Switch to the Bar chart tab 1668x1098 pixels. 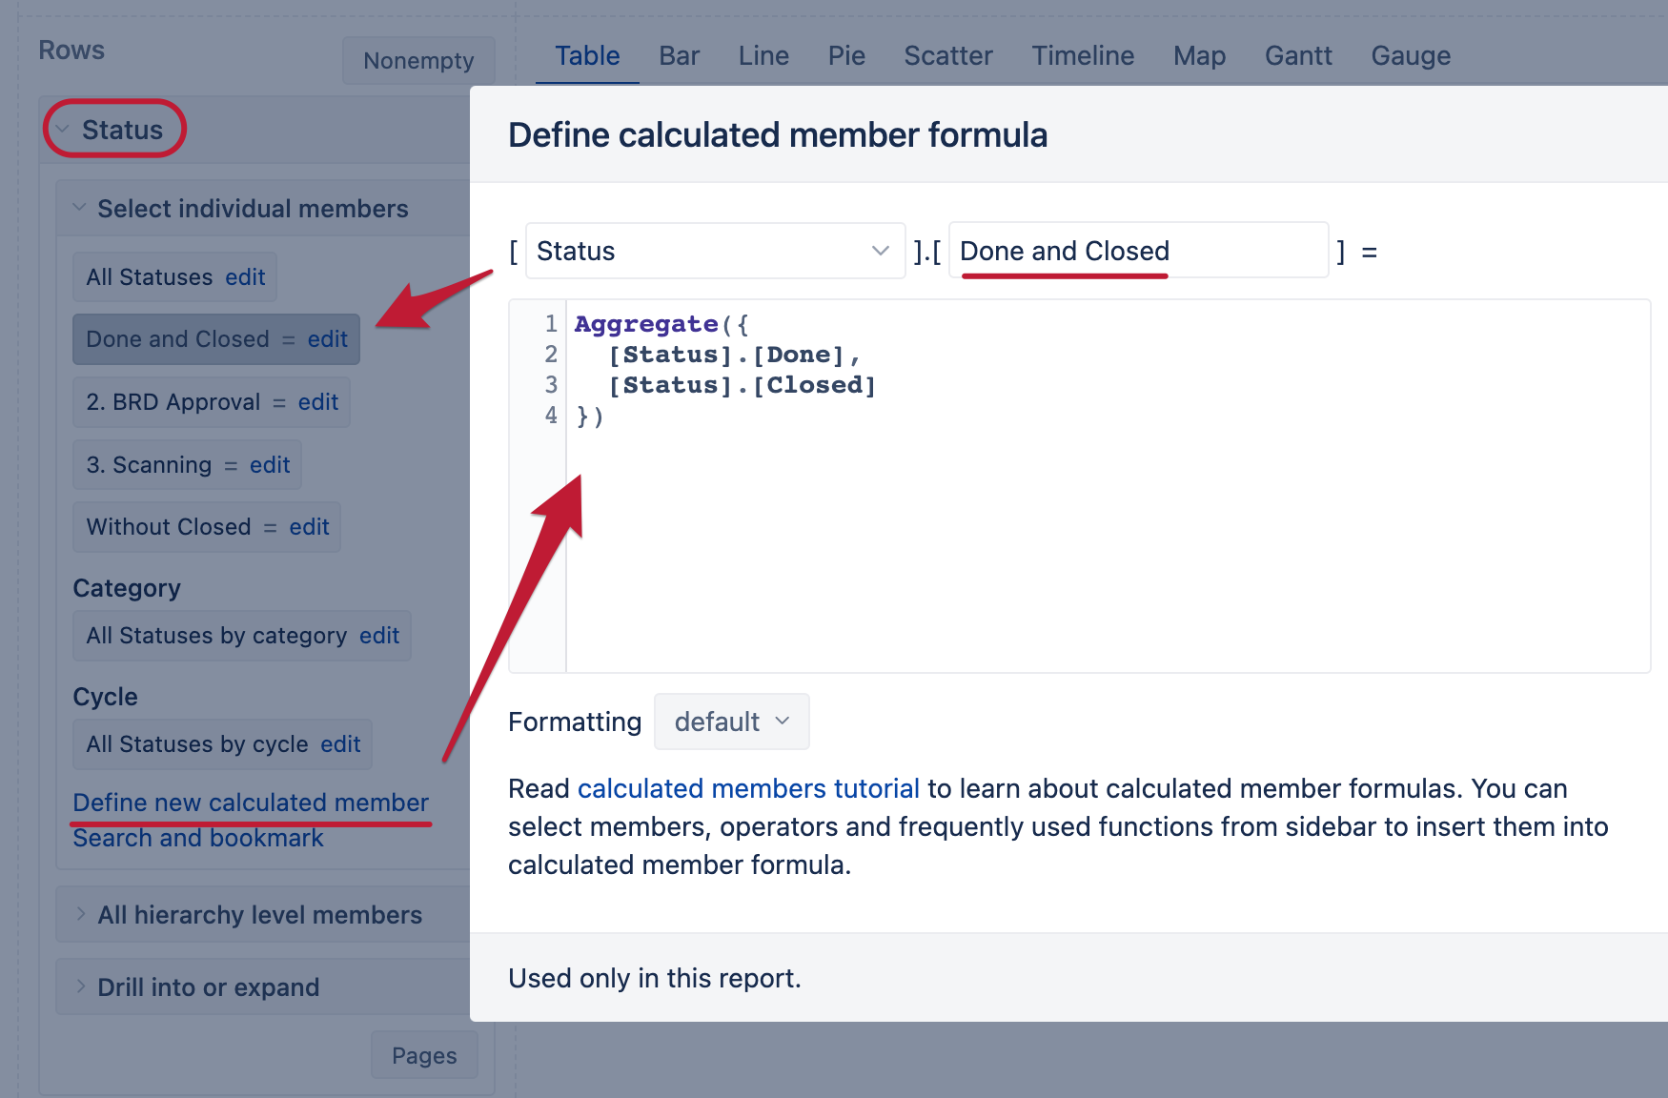tap(679, 56)
